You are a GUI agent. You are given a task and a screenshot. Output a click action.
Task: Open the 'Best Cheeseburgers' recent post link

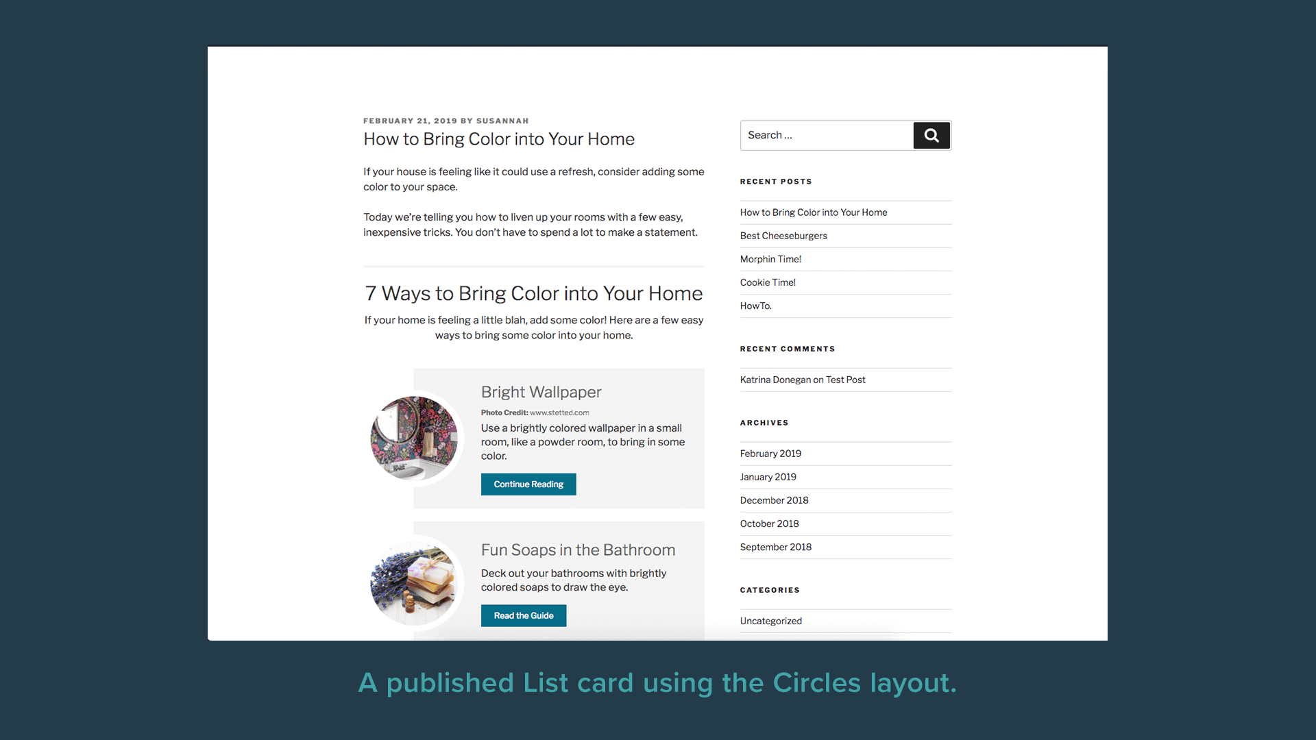pyautogui.click(x=783, y=235)
